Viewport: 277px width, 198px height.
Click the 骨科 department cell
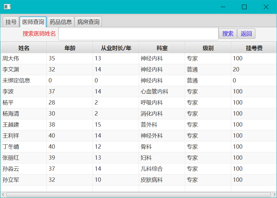(x=162, y=147)
